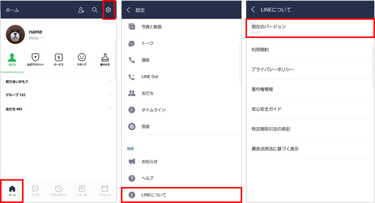Tap the search magnifier icon in Home header

pos(95,10)
